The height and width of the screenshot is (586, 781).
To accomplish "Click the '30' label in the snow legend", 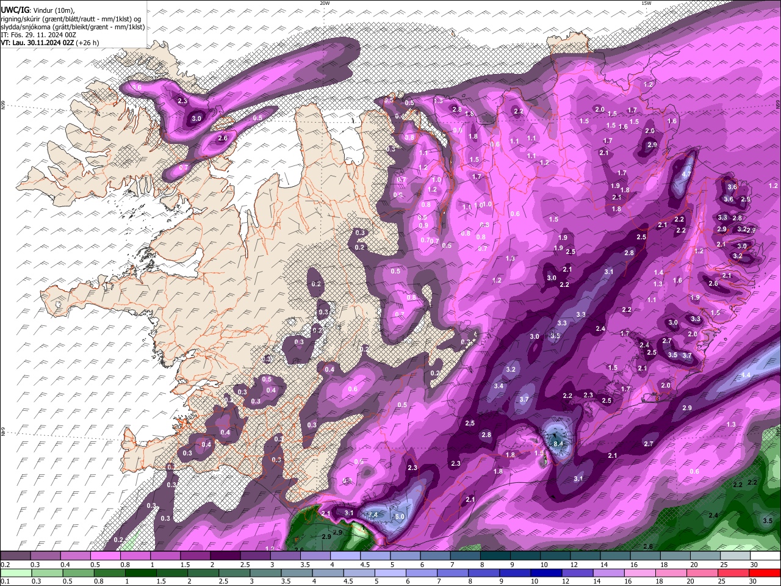I will (754, 565).
